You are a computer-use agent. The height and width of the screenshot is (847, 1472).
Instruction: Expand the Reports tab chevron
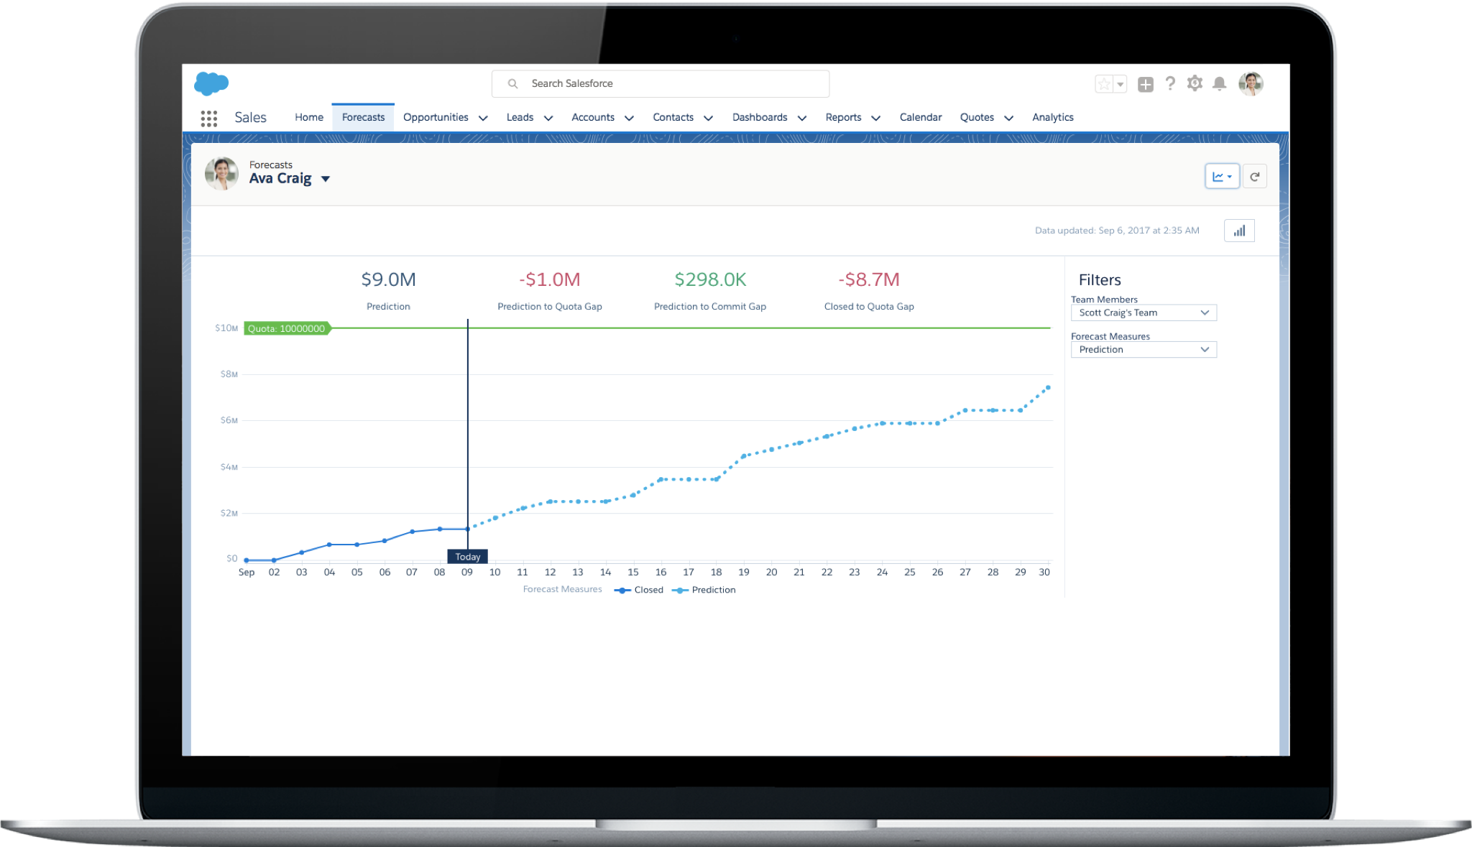coord(875,118)
